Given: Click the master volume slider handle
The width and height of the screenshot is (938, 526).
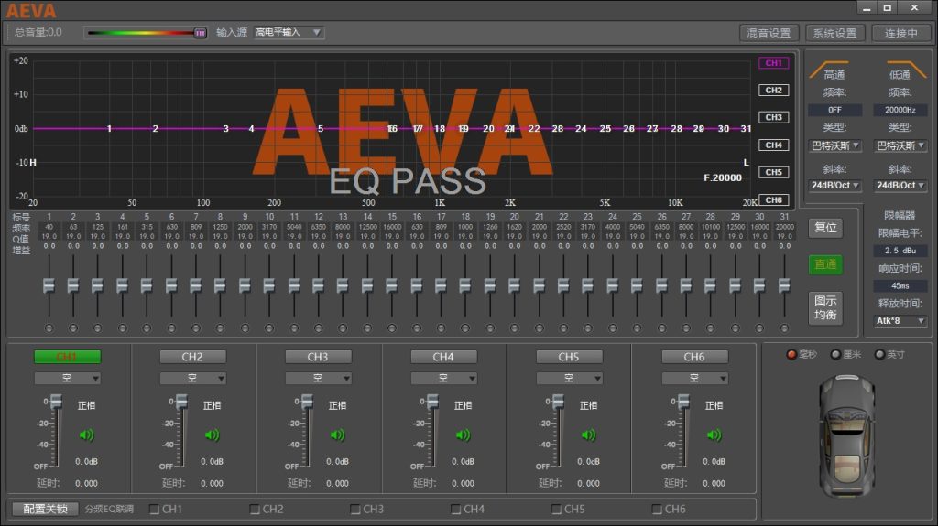Looking at the screenshot, I should tap(201, 33).
